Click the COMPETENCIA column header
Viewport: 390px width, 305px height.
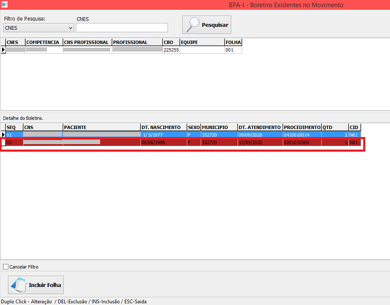(x=44, y=42)
